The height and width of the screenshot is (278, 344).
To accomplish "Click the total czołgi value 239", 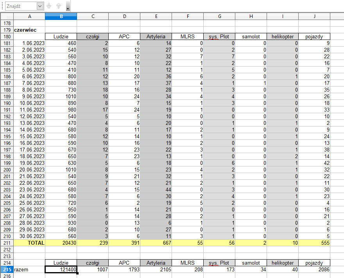I will (93, 243).
